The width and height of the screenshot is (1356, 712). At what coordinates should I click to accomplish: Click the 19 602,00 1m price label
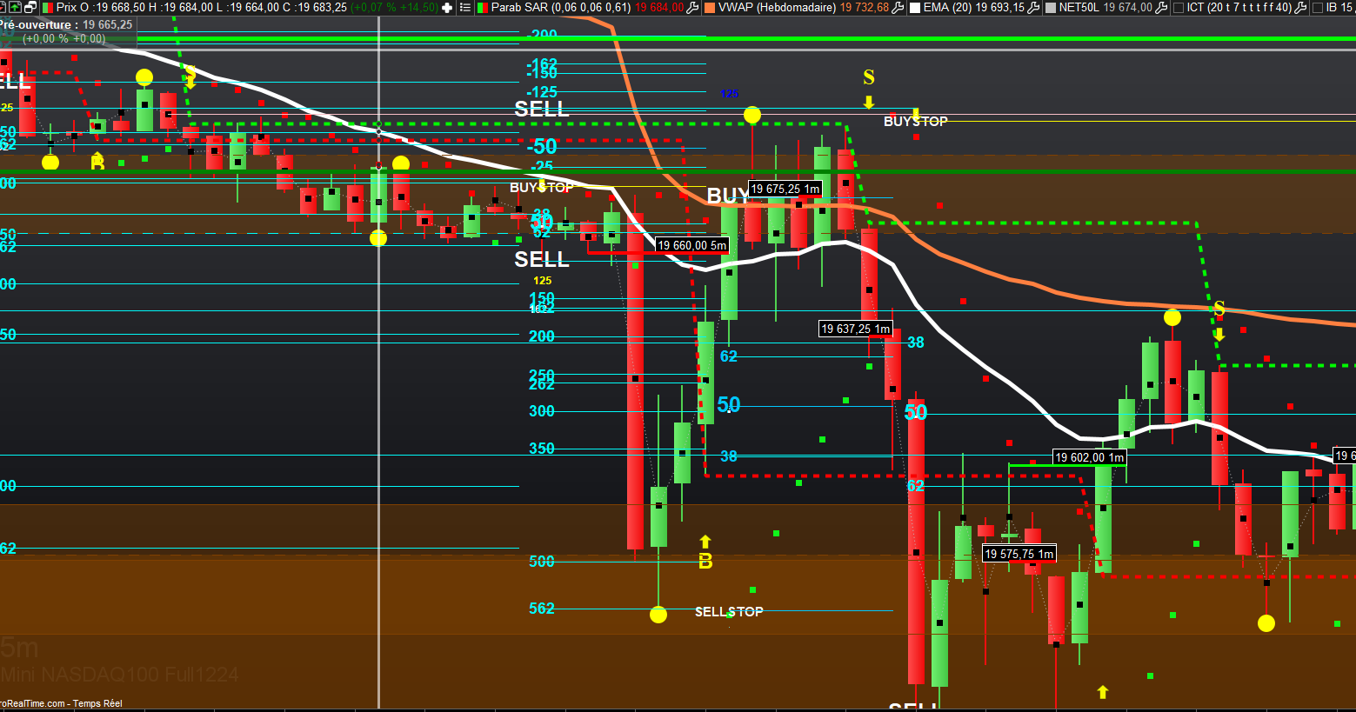pos(1090,457)
